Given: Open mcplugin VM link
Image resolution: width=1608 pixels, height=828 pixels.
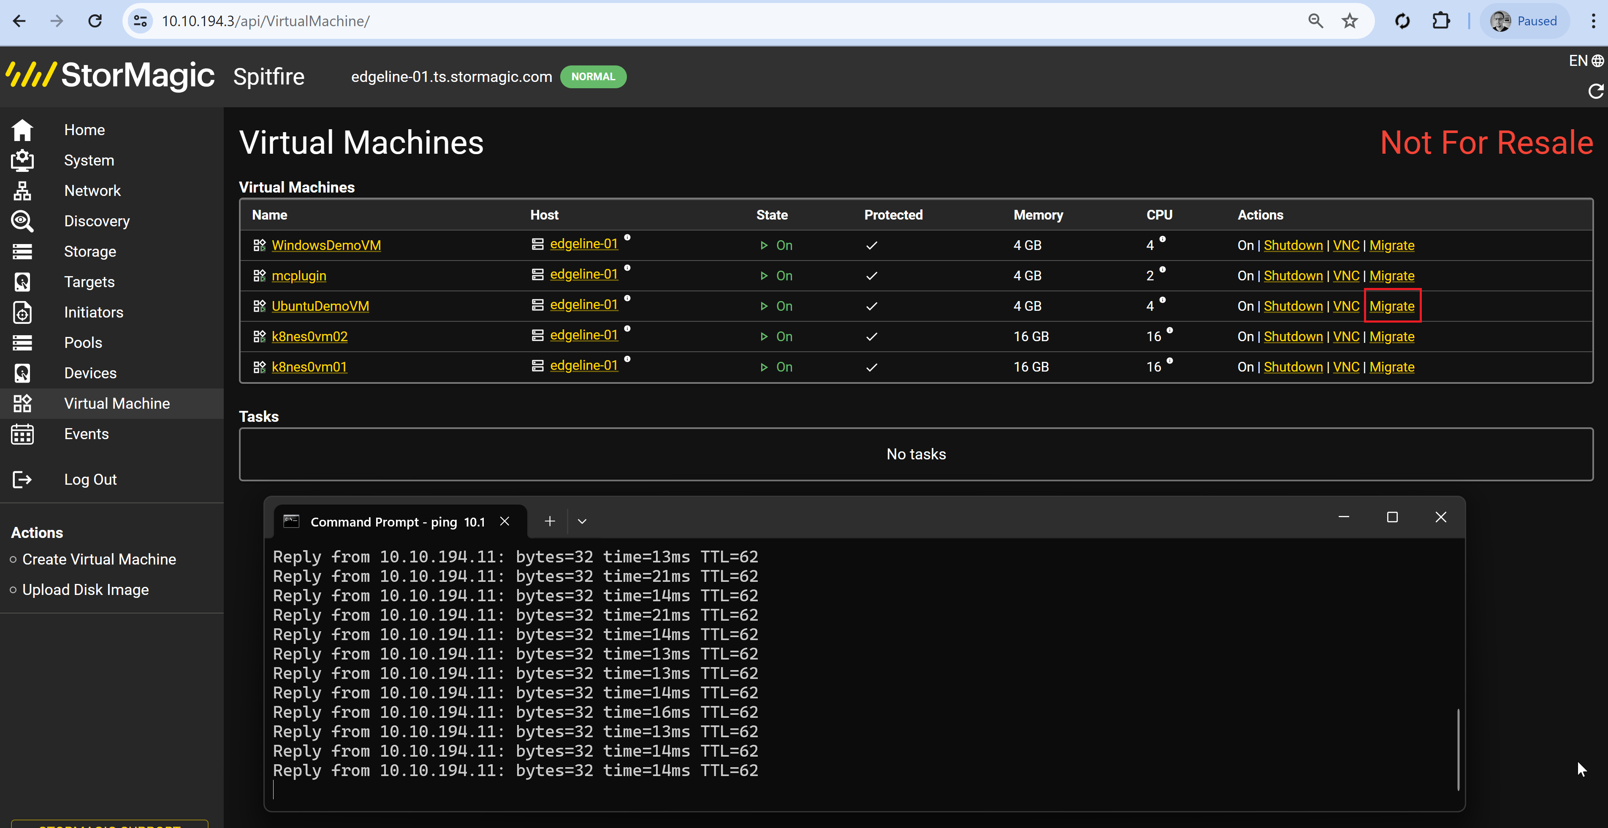Looking at the screenshot, I should pos(298,276).
